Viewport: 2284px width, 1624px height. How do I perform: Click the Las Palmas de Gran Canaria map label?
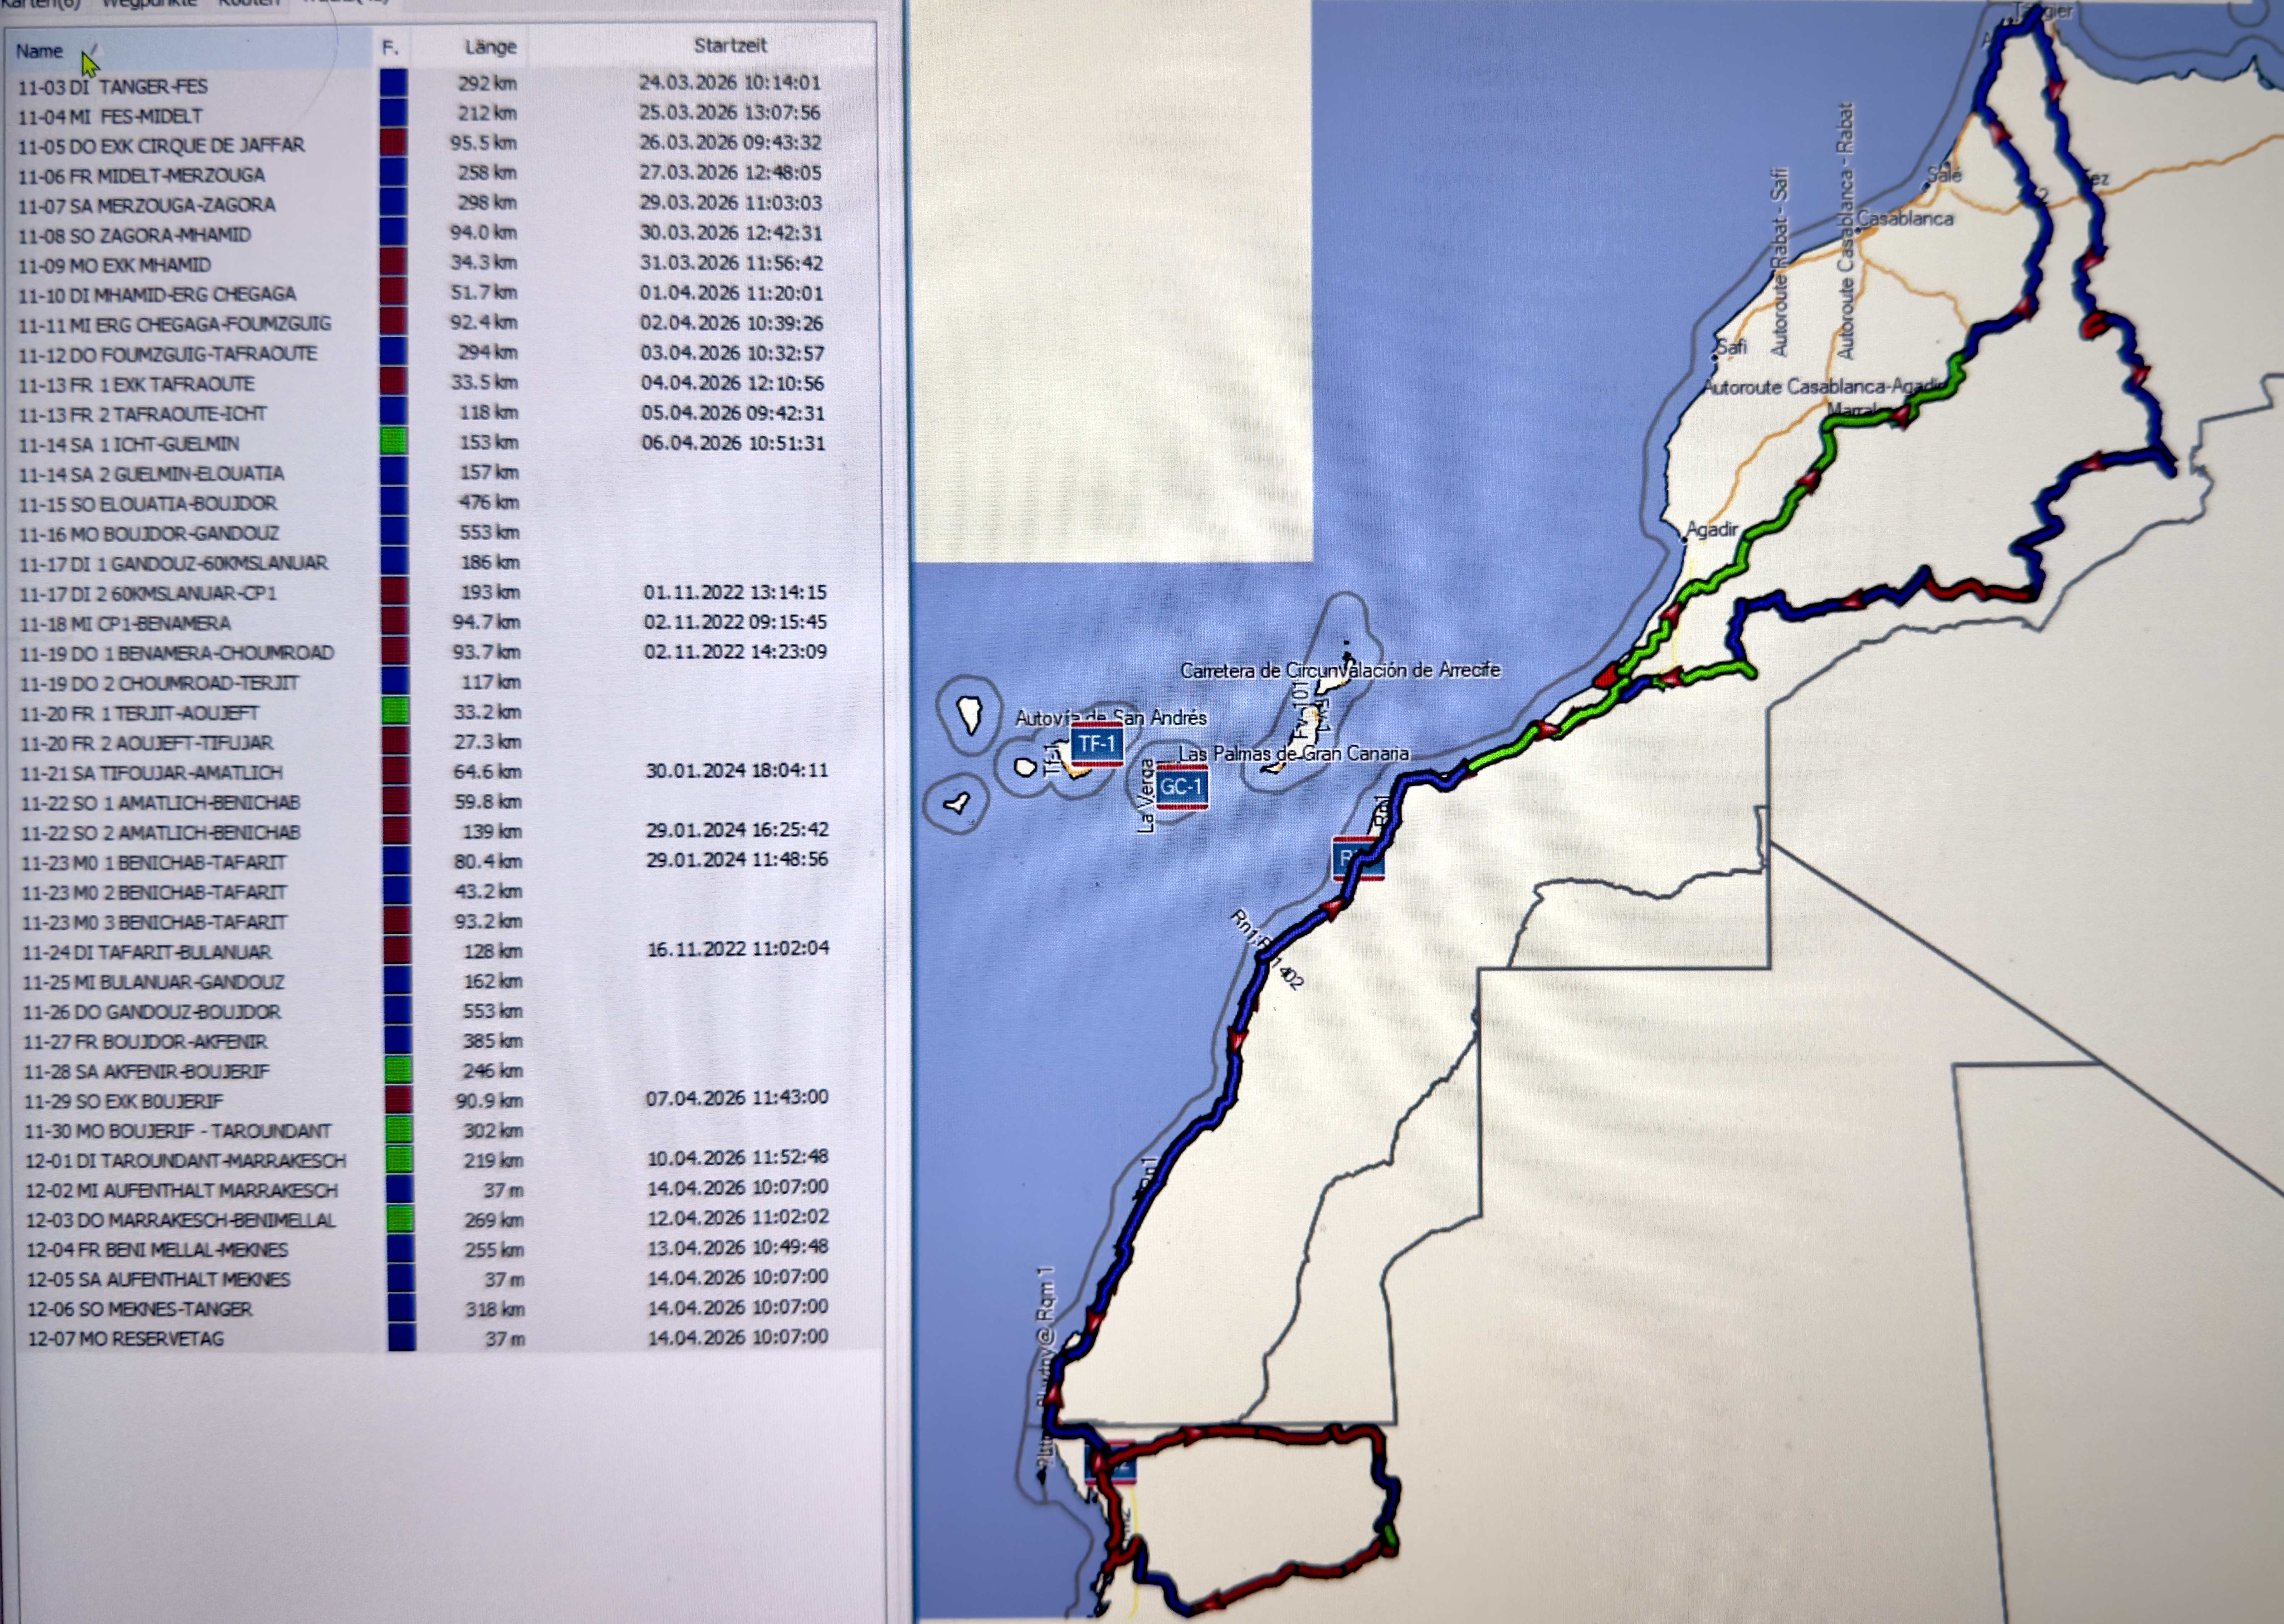coord(1294,753)
